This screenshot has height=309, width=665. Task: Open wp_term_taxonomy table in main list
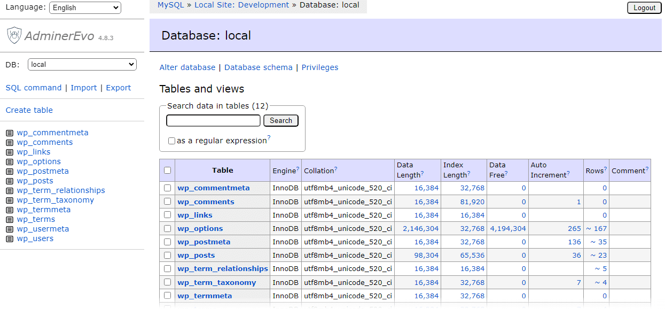[x=217, y=282]
